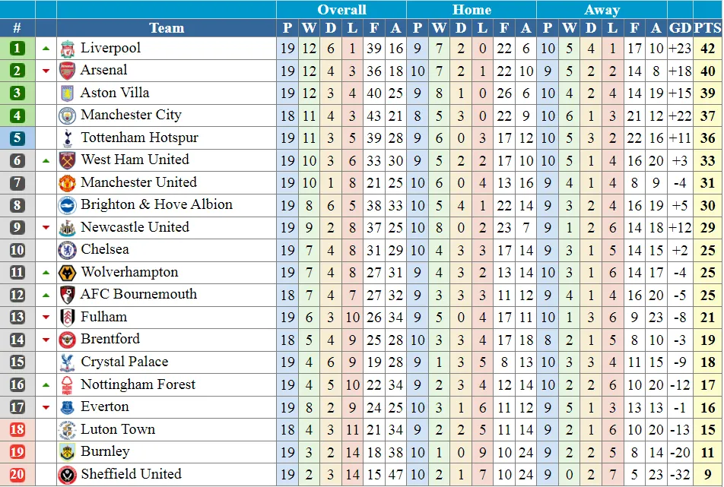
Task: Select the Home column group header
Action: pos(472,10)
